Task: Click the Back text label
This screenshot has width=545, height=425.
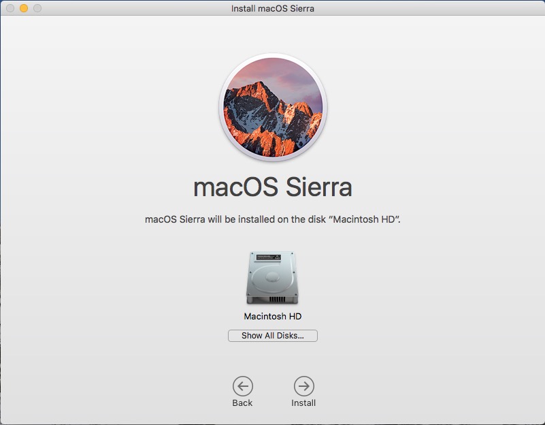Action: [242, 403]
